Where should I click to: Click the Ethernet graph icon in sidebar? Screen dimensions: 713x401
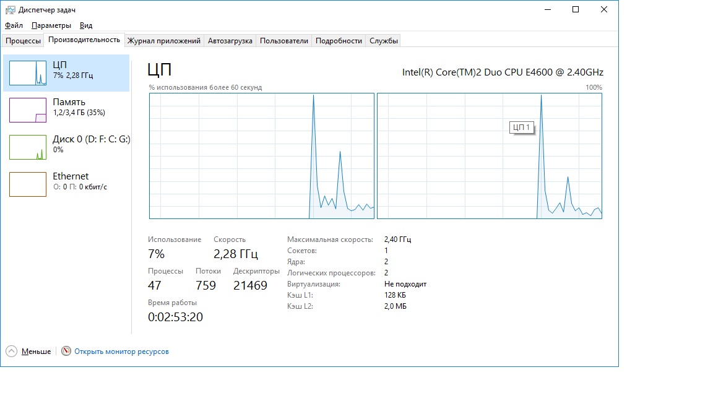coord(28,184)
